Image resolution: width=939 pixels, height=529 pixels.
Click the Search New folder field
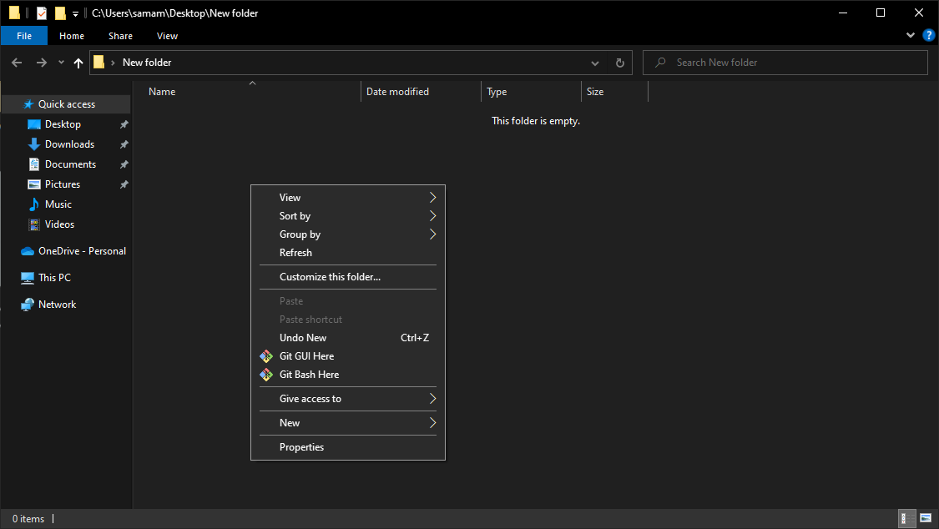coord(785,63)
